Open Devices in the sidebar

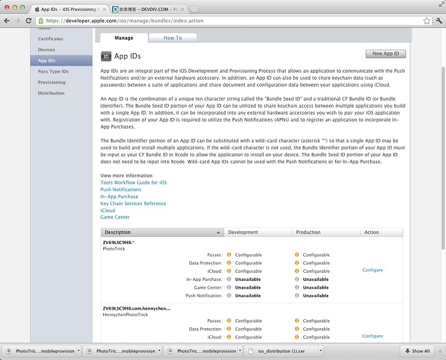[x=47, y=50]
